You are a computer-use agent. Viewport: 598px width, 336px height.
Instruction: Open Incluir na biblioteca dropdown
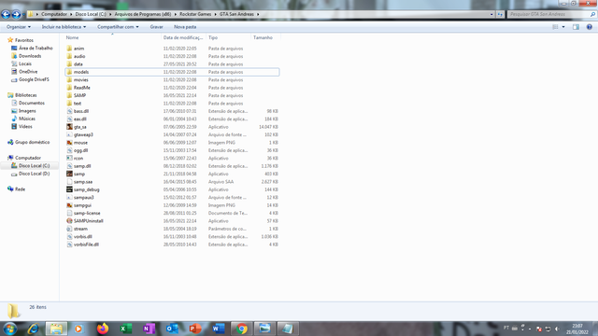coord(64,27)
